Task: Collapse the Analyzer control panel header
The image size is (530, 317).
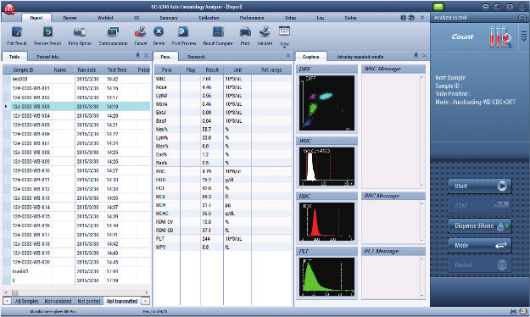Action: (522, 17)
